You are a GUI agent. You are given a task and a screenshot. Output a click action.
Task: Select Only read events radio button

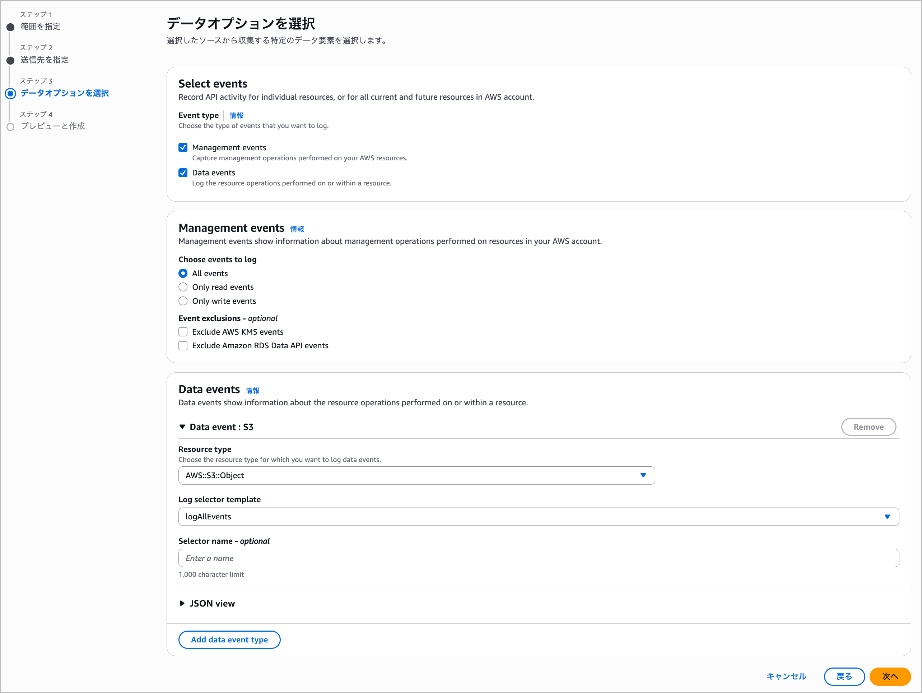[x=183, y=287]
